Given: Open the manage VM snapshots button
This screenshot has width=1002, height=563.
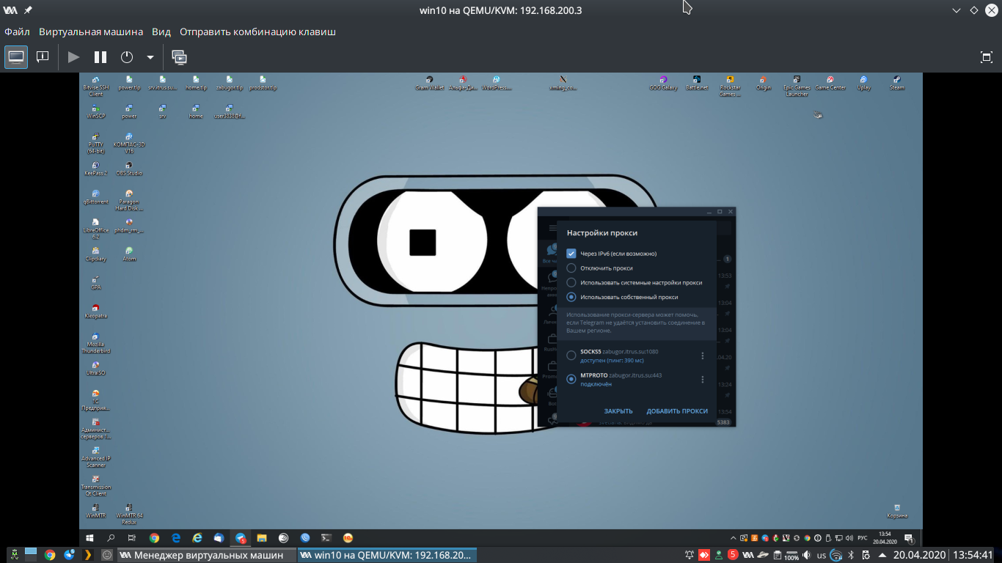Looking at the screenshot, I should click(179, 56).
